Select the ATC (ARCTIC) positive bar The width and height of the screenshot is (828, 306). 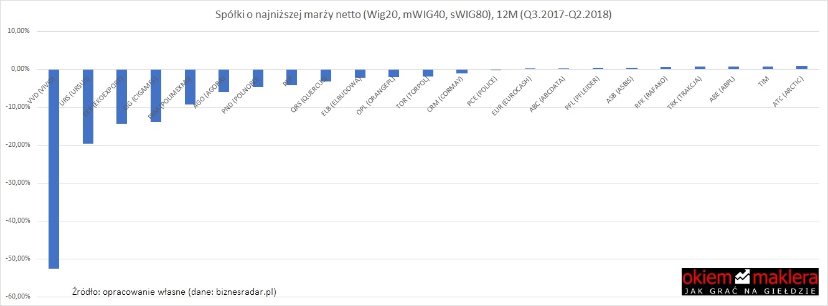[x=801, y=67]
